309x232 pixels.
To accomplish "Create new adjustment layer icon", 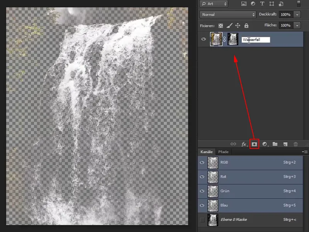I will point(265,144).
